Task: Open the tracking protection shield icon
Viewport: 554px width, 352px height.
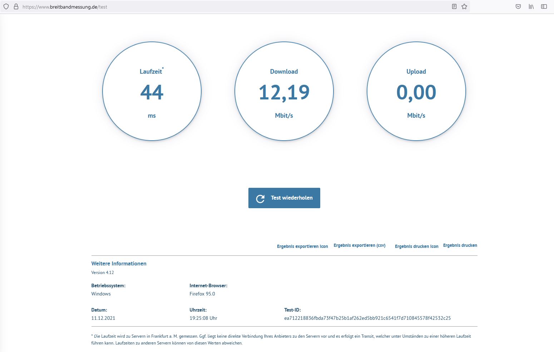Action: (x=6, y=6)
